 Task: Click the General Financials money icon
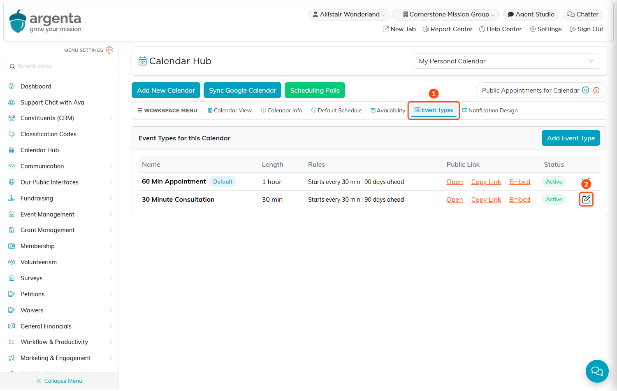(x=12, y=326)
